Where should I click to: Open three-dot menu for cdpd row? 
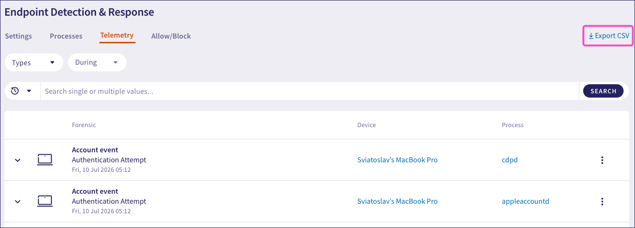(x=602, y=160)
